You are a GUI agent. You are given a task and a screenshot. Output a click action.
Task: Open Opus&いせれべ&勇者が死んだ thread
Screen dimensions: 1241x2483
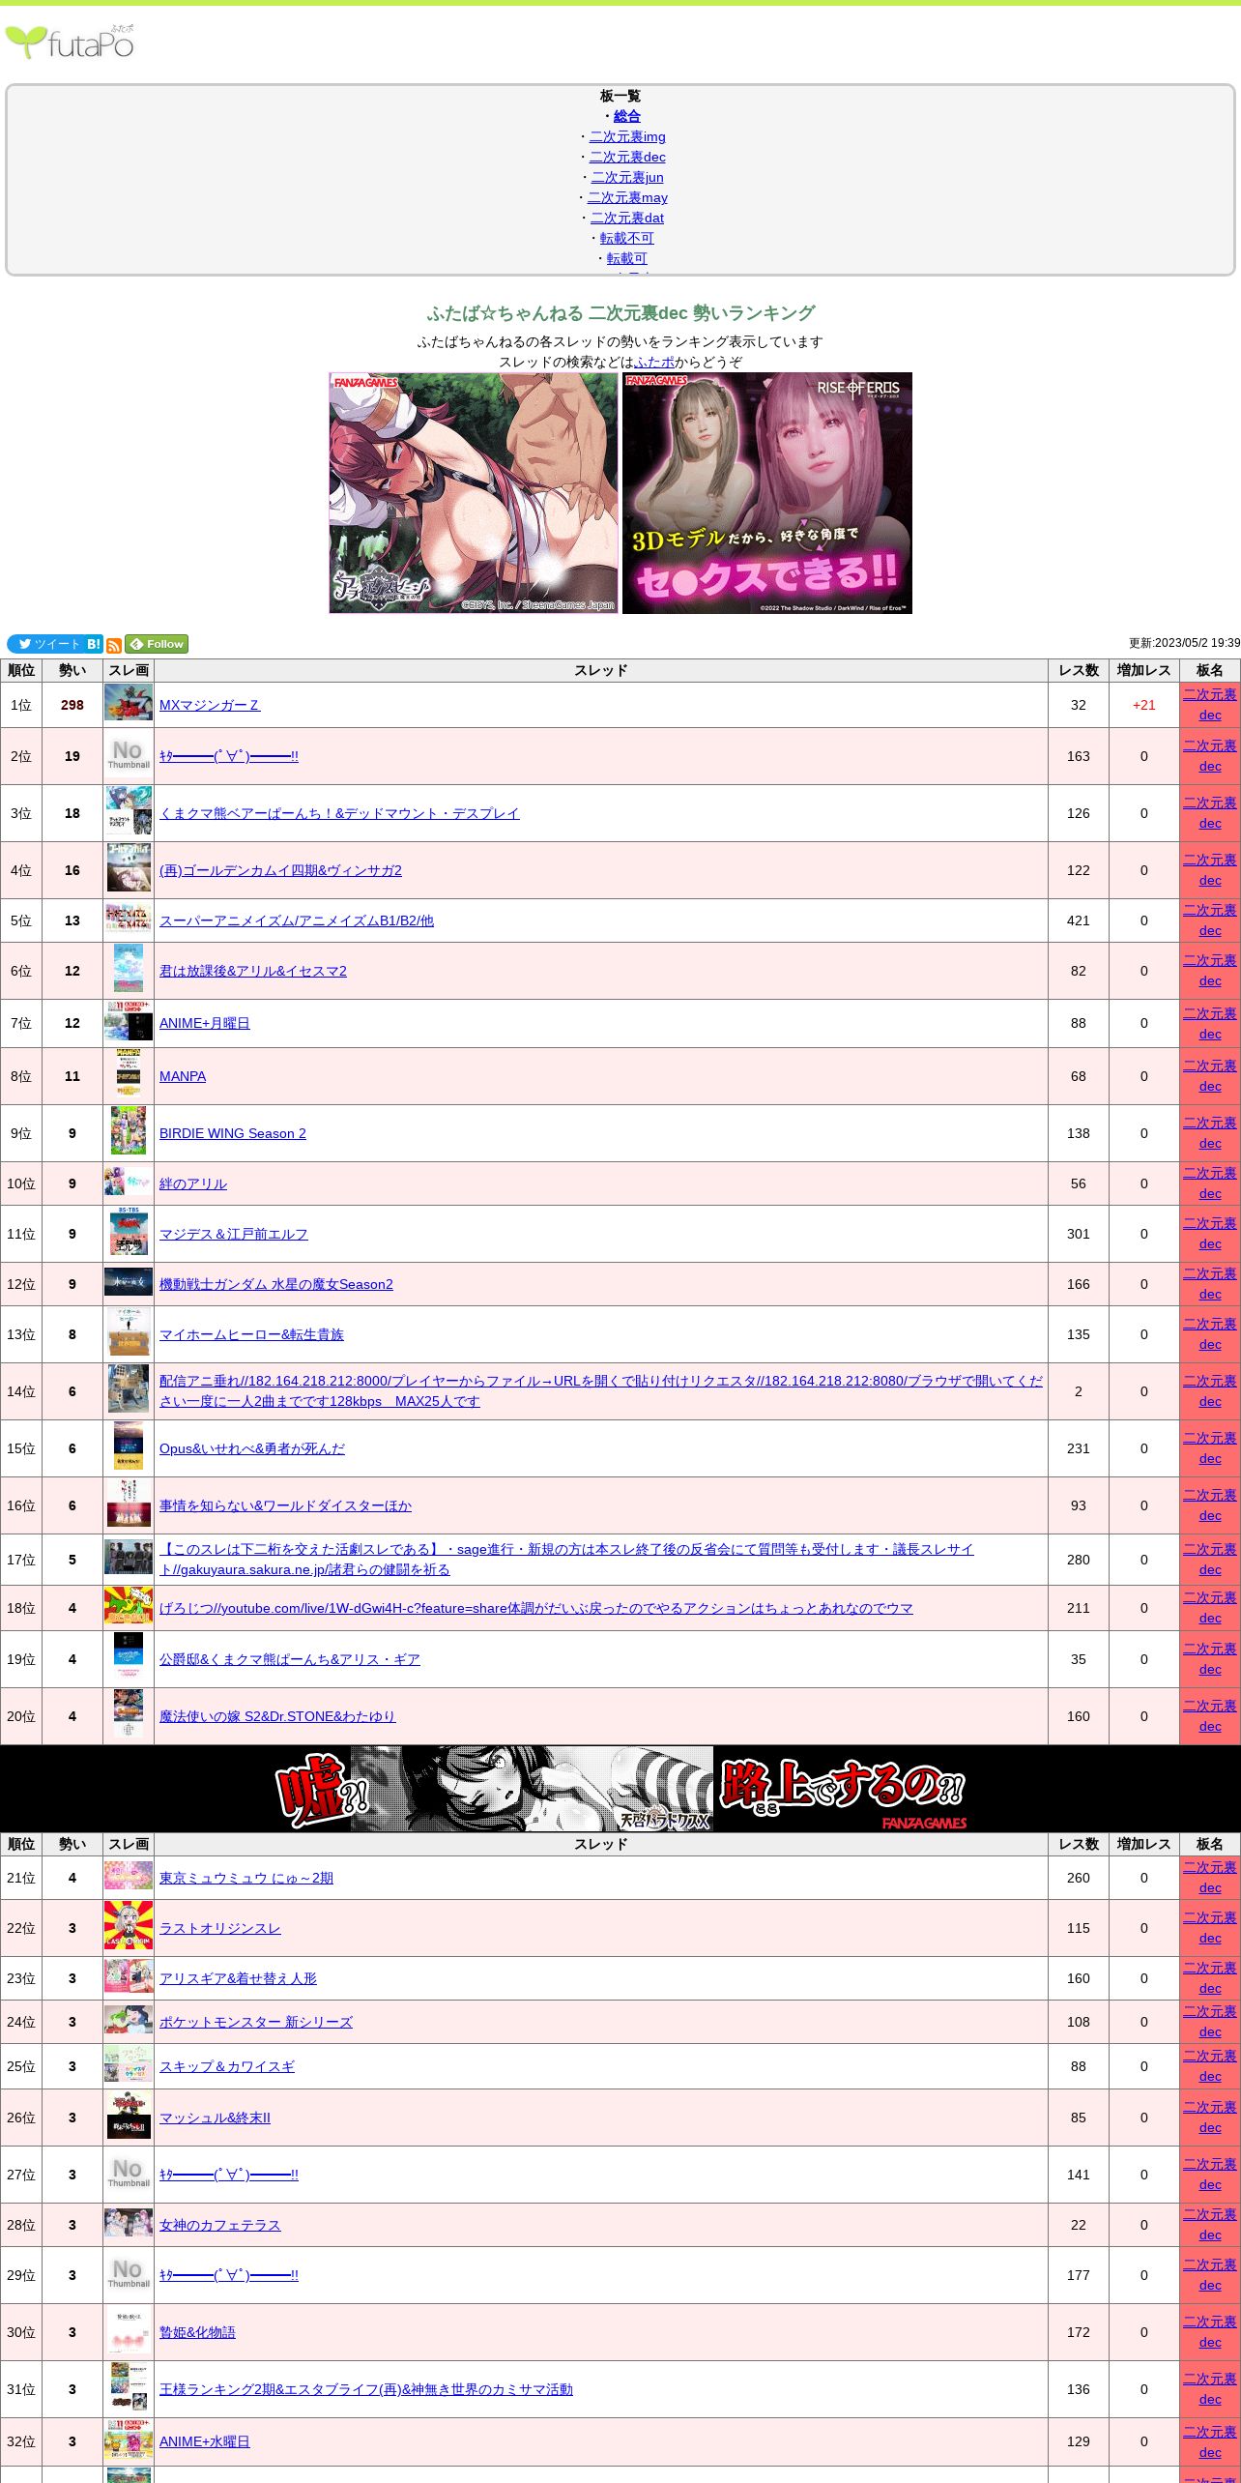[x=252, y=1448]
